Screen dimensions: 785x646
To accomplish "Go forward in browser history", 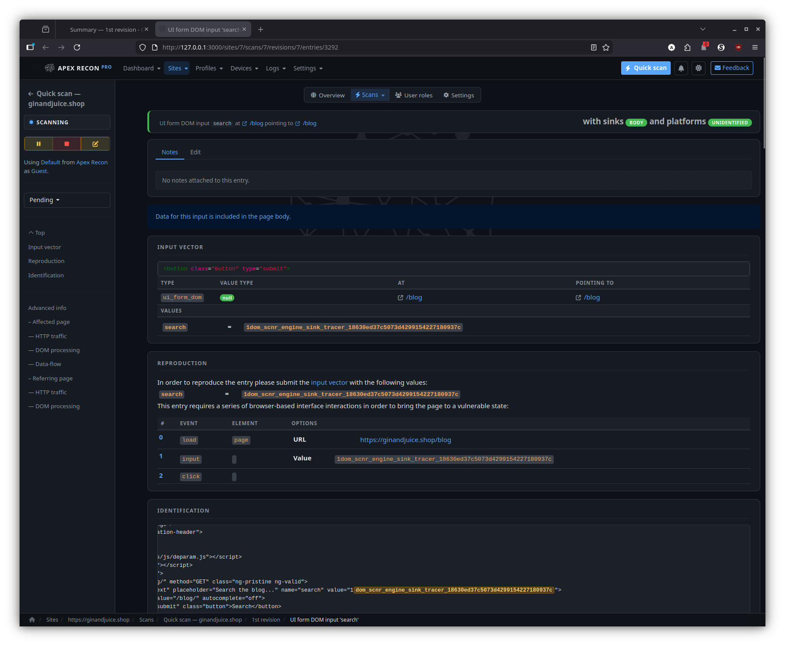I will tap(61, 47).
